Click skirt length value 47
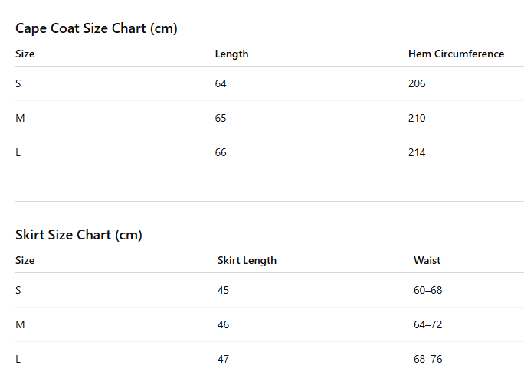 pyautogui.click(x=223, y=359)
